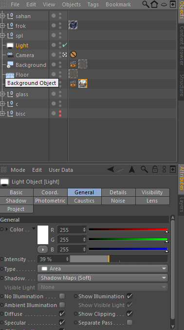Toggle the Show Clipping checkbox
The image size is (184, 330).
(129, 313)
